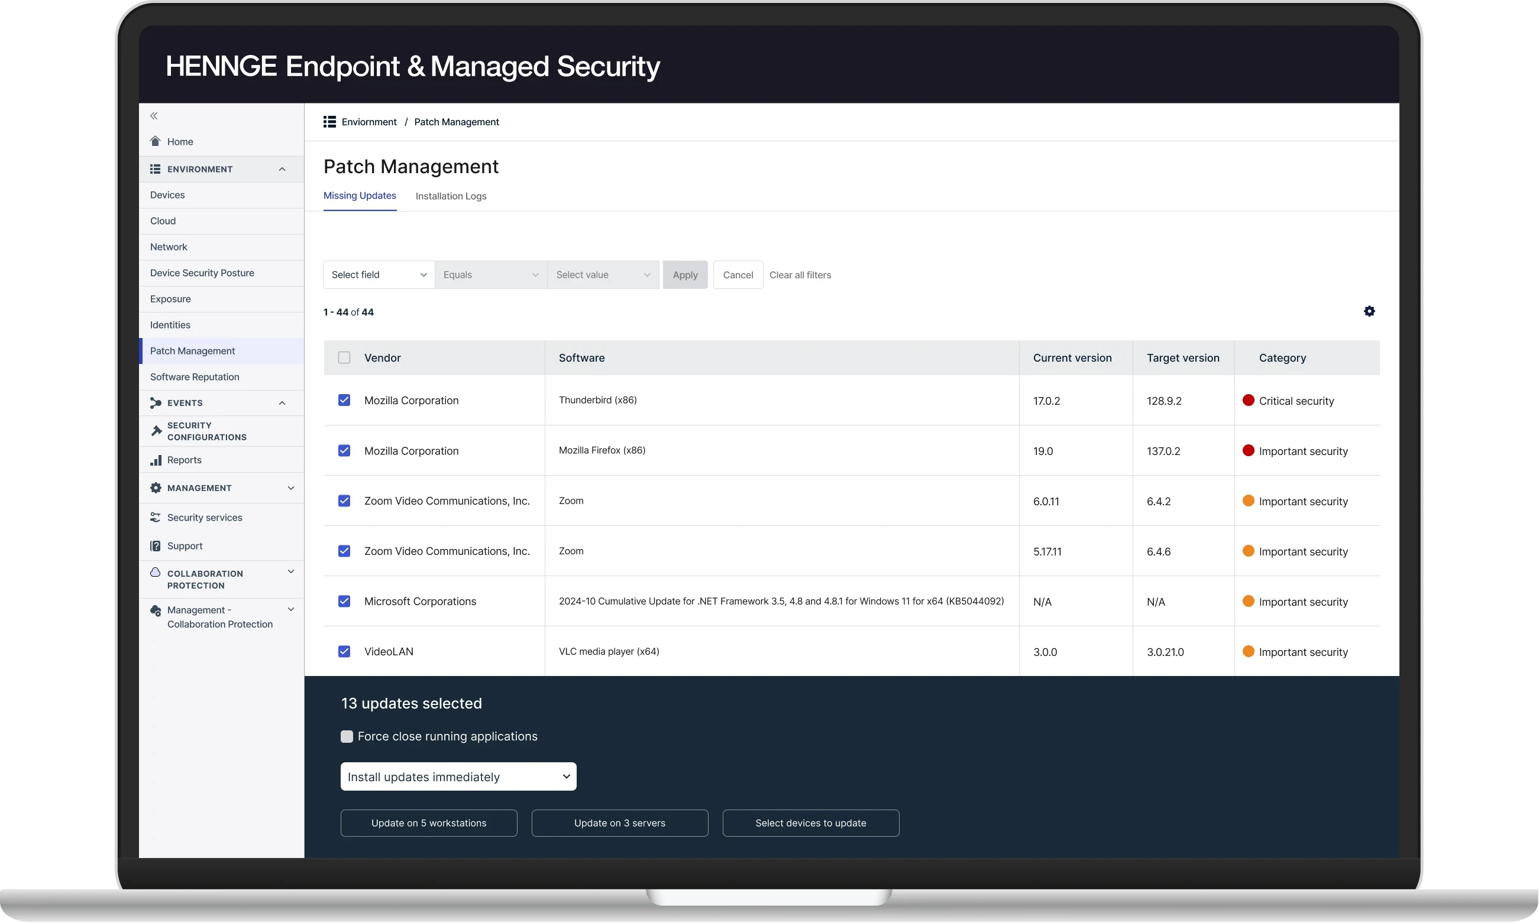Image resolution: width=1539 pixels, height=923 pixels.
Task: Switch to the Installation Logs tab
Action: point(451,196)
